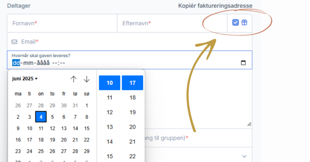Go to previous month with up arrow

point(73,79)
